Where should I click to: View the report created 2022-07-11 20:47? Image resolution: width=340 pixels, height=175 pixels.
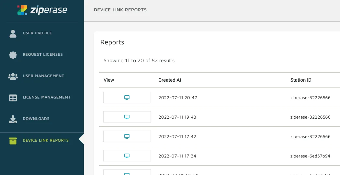tap(127, 98)
